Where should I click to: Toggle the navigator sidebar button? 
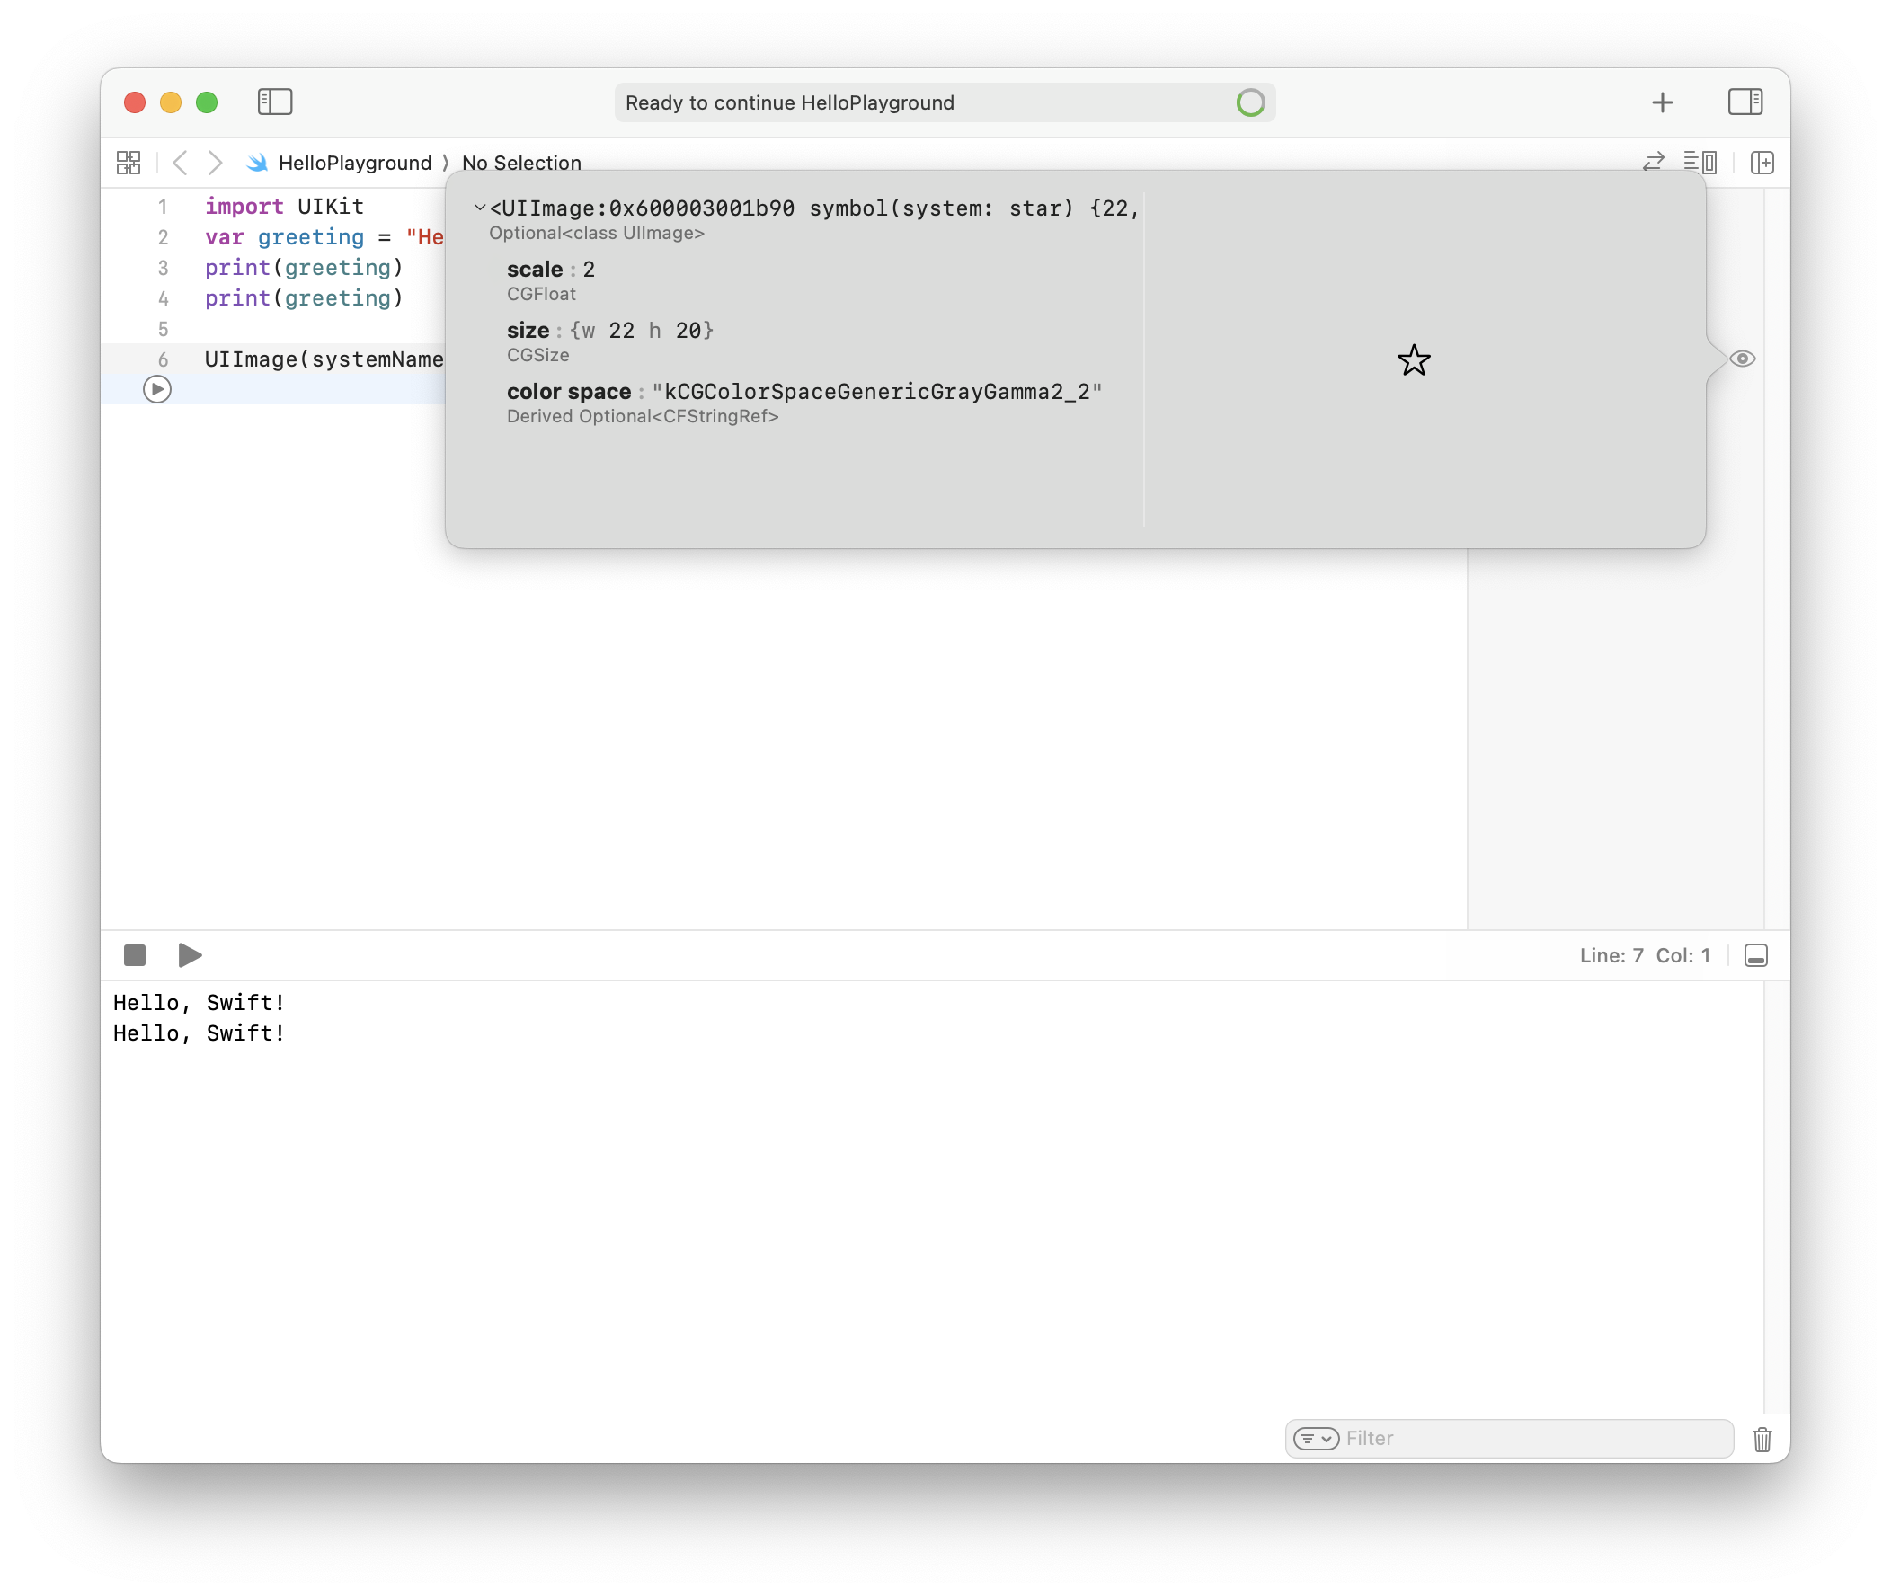pyautogui.click(x=275, y=102)
